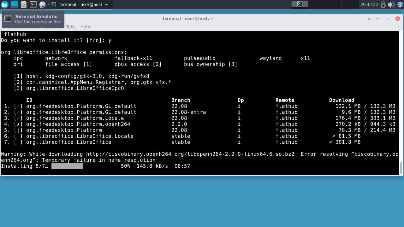The height and width of the screenshot is (227, 404).
Task: Maximize the Terminal window
Action: click(x=388, y=19)
